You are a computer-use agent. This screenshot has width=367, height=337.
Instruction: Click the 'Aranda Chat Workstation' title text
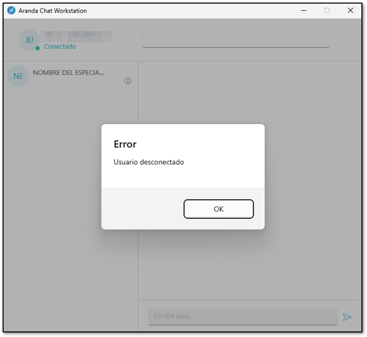tap(52, 10)
